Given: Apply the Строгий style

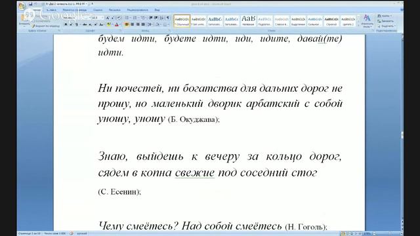Looking at the screenshot, I should pos(331,21).
